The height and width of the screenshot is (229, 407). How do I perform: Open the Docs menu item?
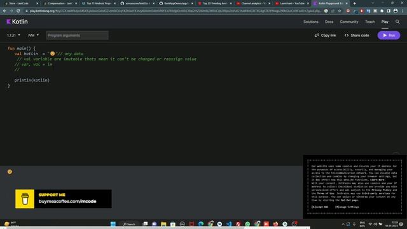tap(329, 22)
